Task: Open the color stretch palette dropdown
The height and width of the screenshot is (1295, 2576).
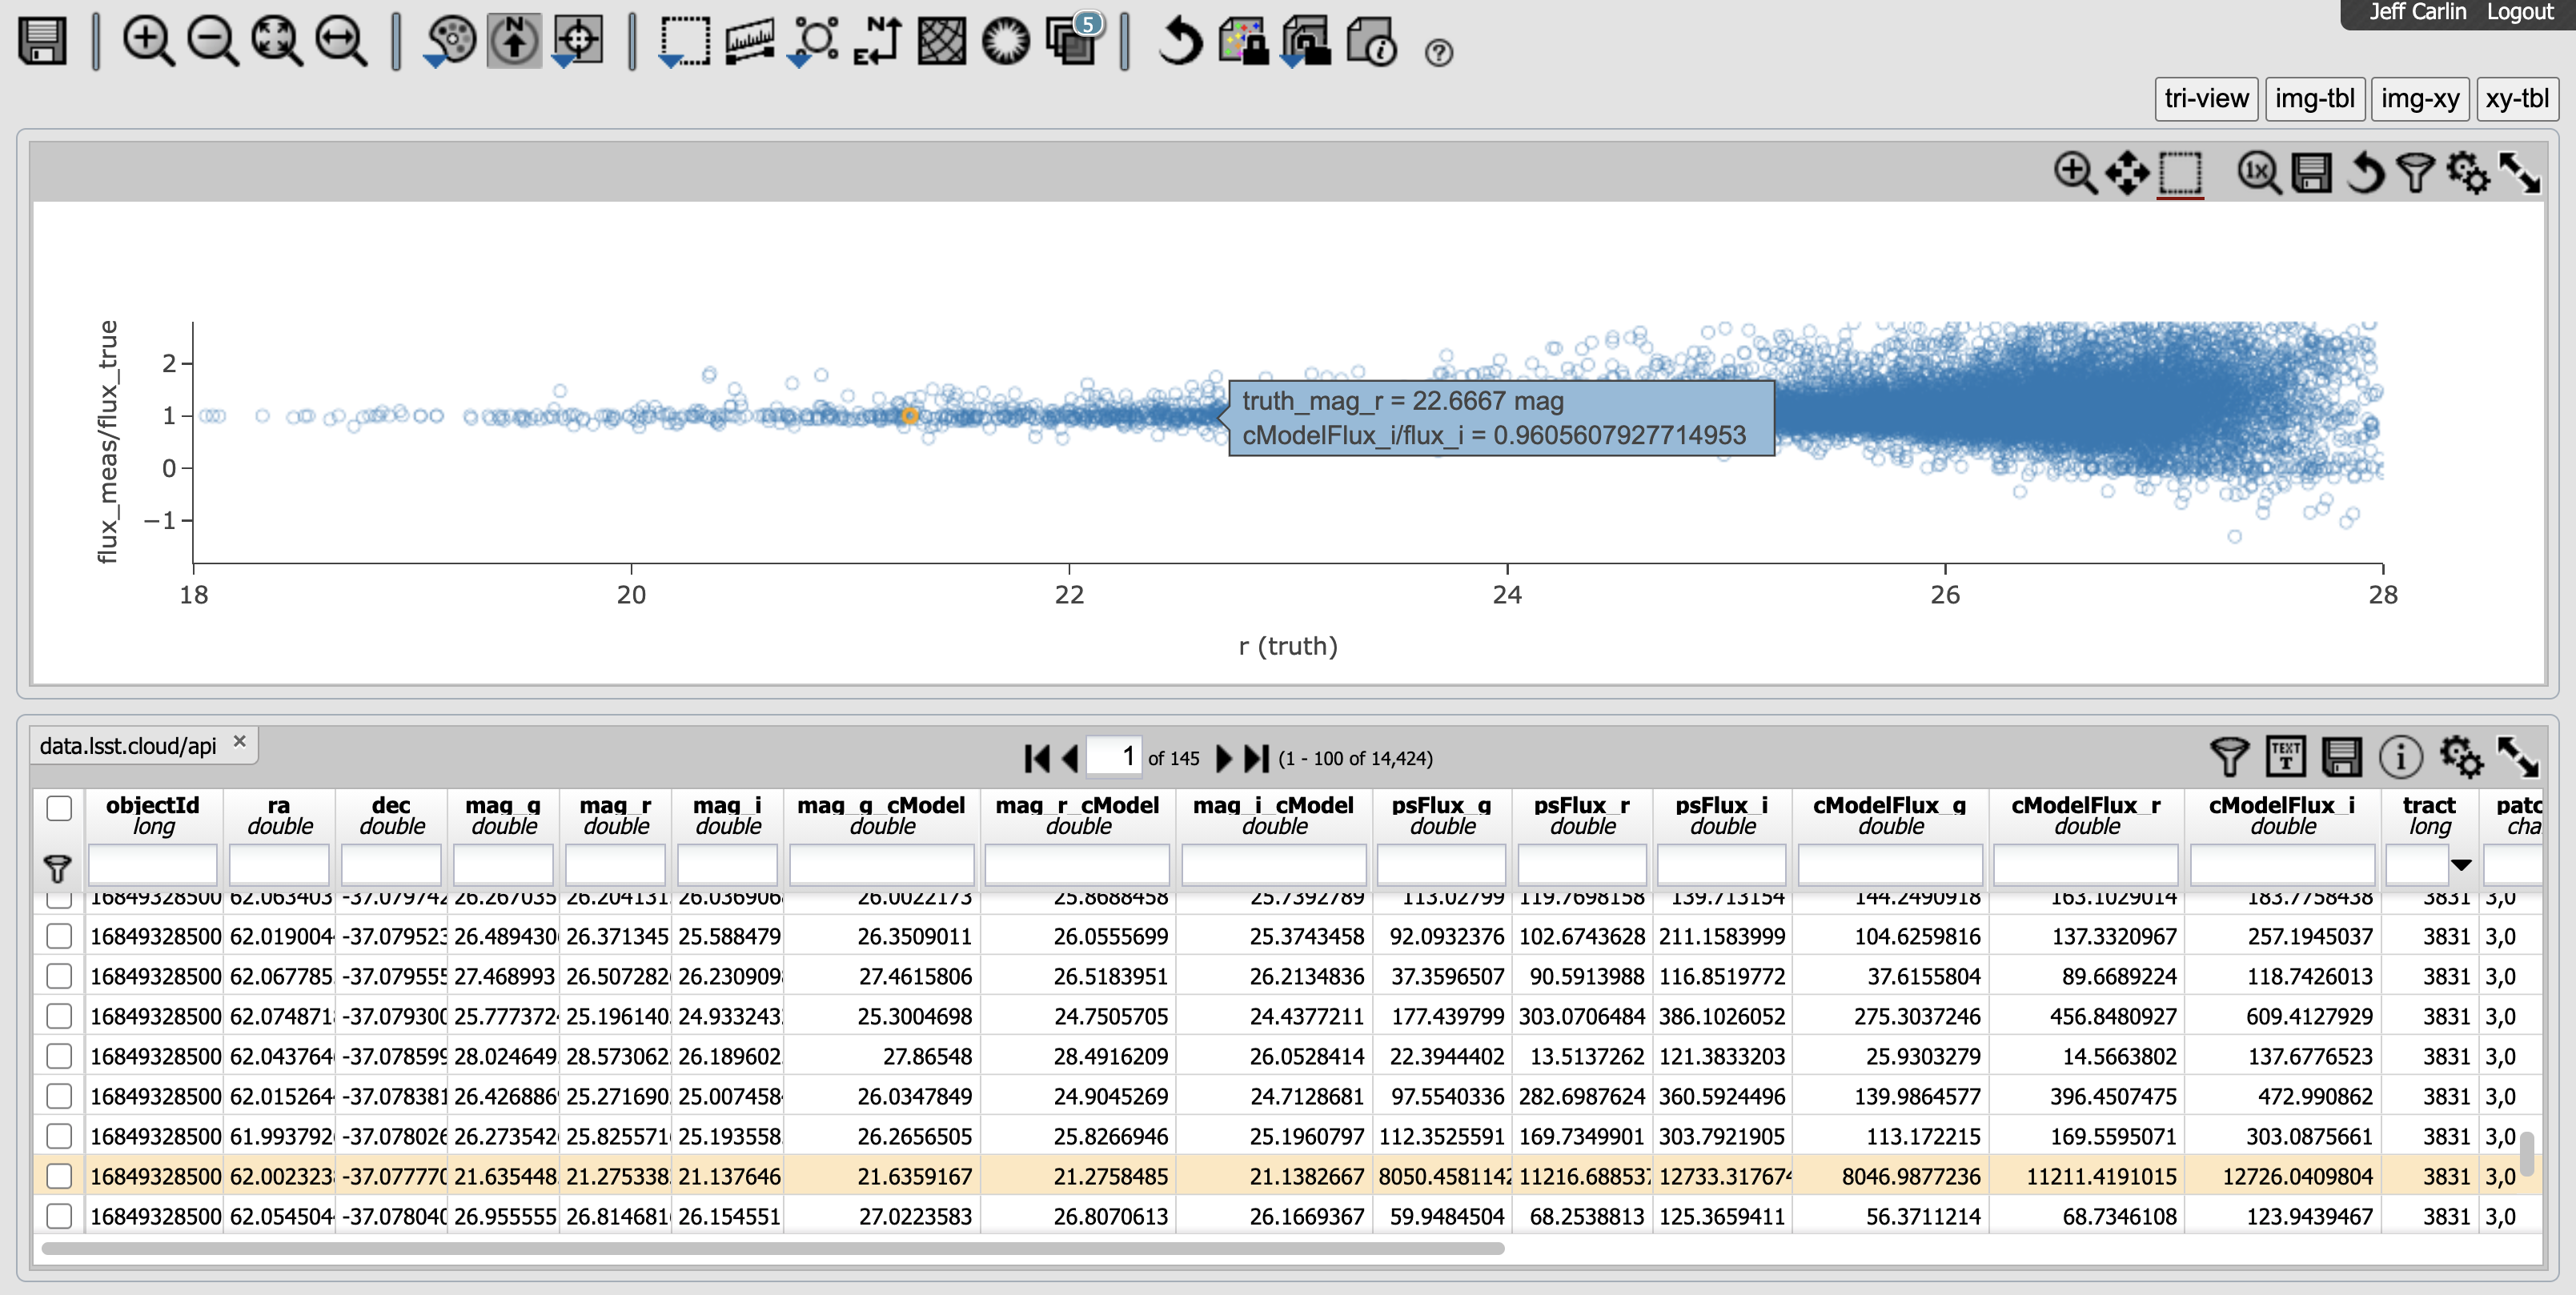Action: (450, 42)
